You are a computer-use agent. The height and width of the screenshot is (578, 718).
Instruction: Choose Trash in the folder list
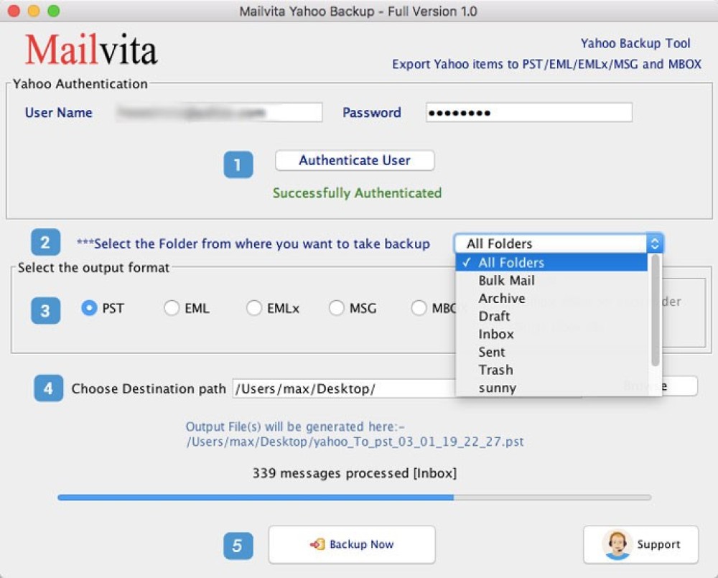tap(495, 370)
